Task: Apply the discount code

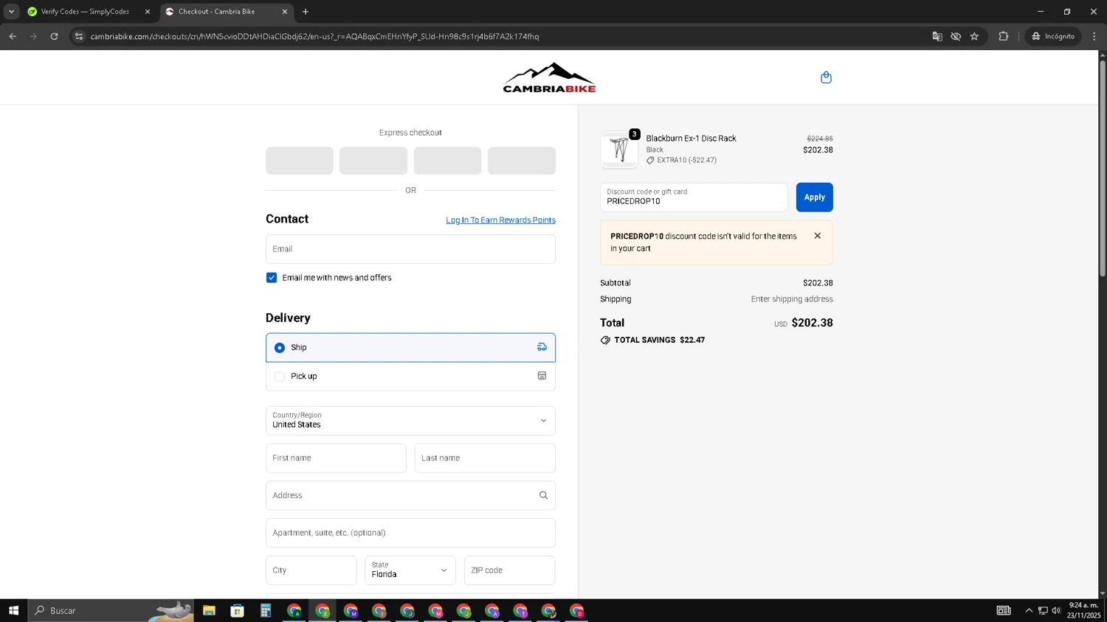Action: (x=814, y=198)
